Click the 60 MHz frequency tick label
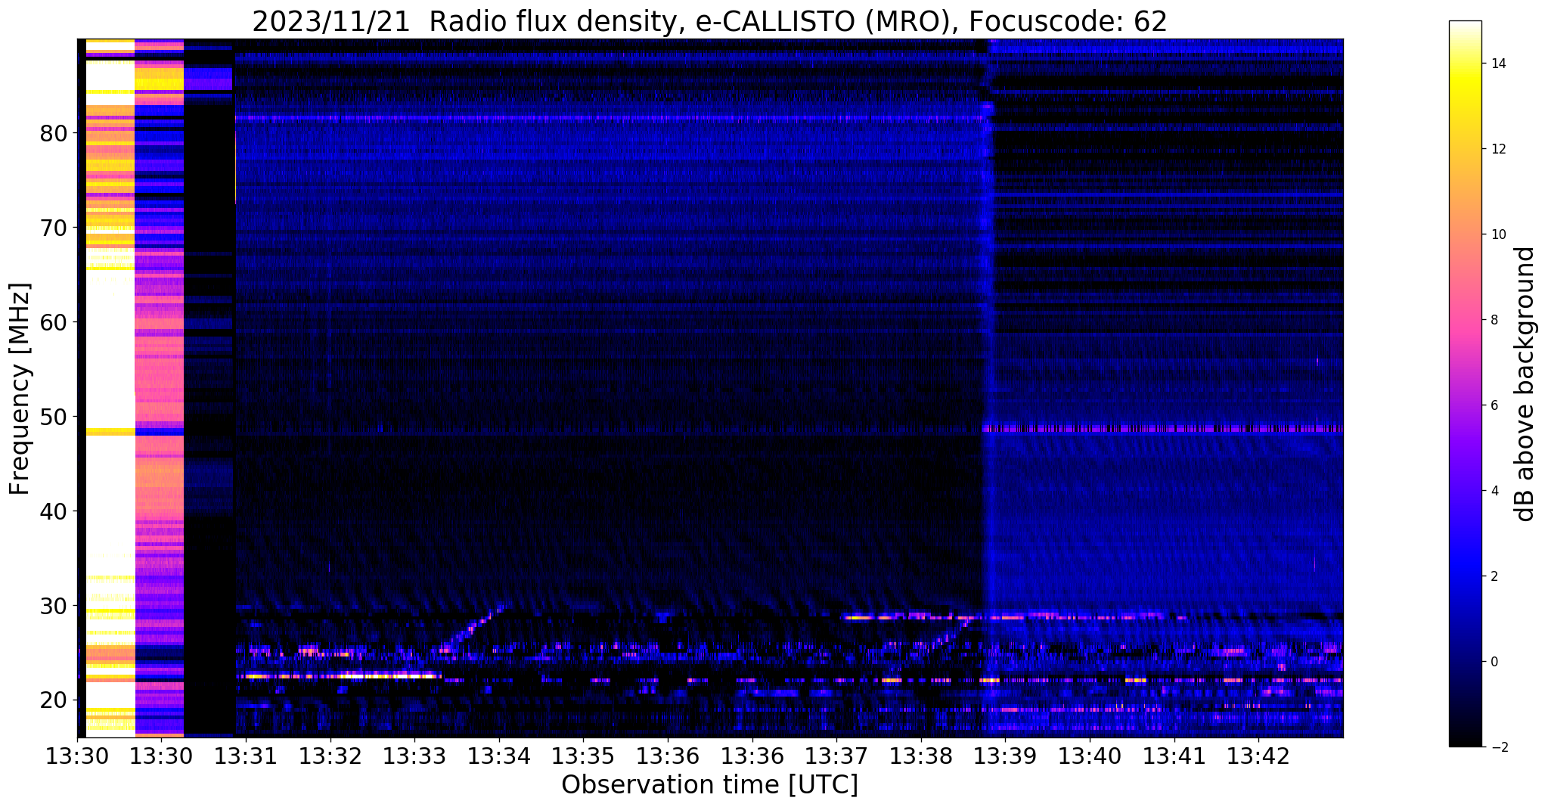The width and height of the screenshot is (1548, 807). 54,322
